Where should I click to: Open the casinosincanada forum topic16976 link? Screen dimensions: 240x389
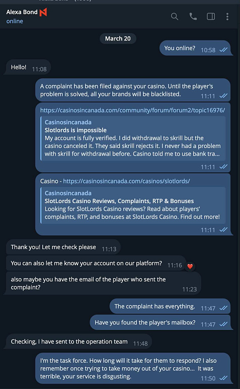point(132,110)
